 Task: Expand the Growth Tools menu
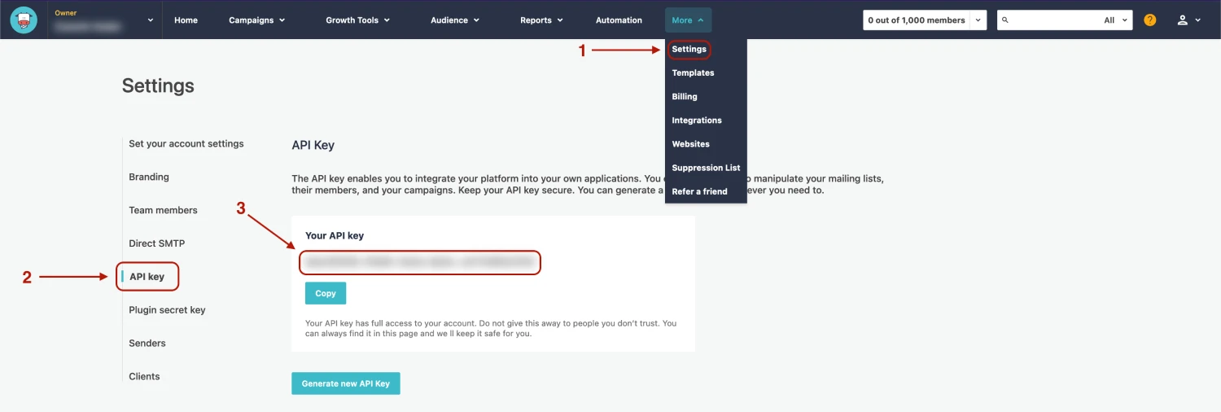click(357, 20)
